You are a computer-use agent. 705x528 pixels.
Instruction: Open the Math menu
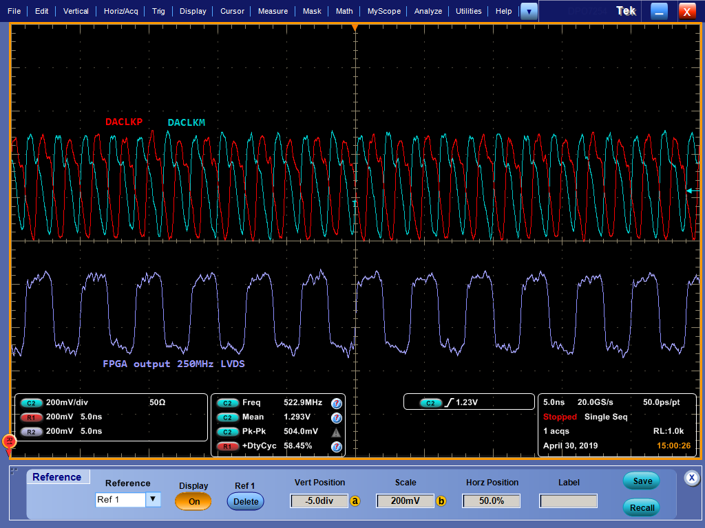(344, 11)
